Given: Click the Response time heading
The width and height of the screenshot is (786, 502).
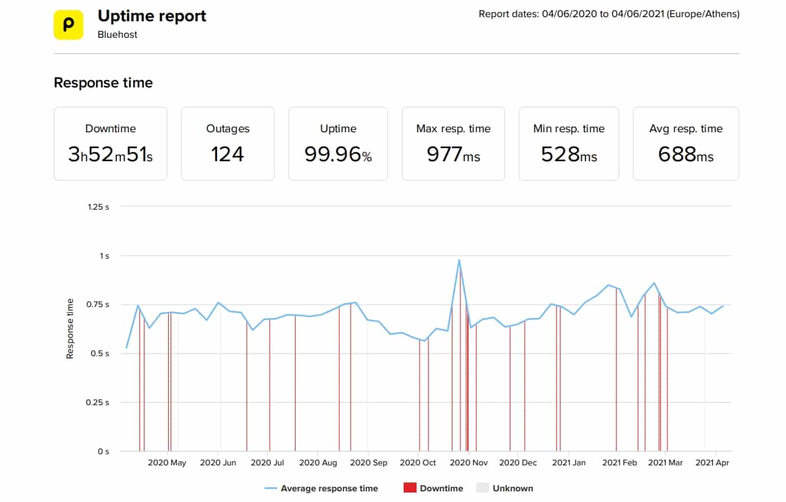Looking at the screenshot, I should pos(103,83).
